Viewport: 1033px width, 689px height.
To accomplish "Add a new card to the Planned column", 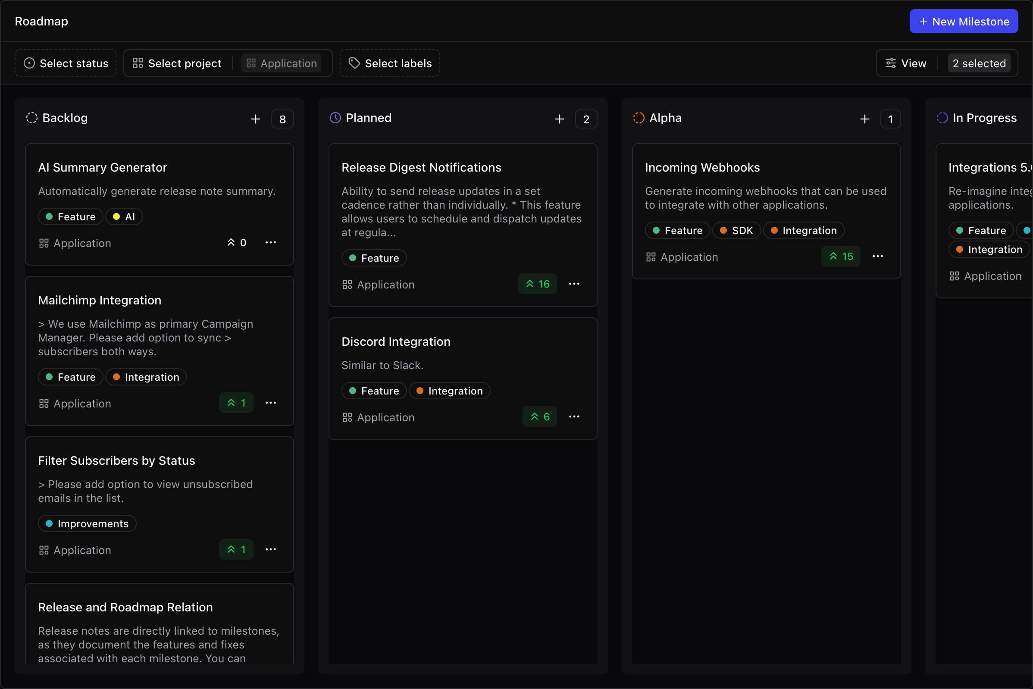I will tap(559, 119).
